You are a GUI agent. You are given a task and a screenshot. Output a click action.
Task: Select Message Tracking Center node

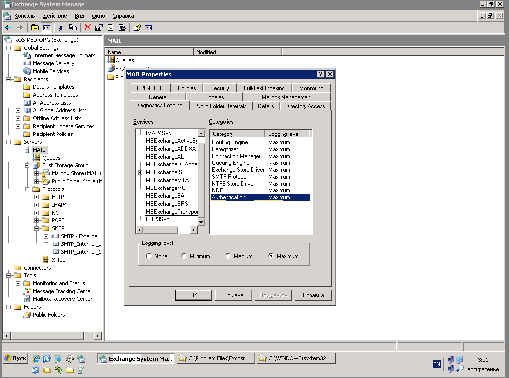(x=63, y=291)
